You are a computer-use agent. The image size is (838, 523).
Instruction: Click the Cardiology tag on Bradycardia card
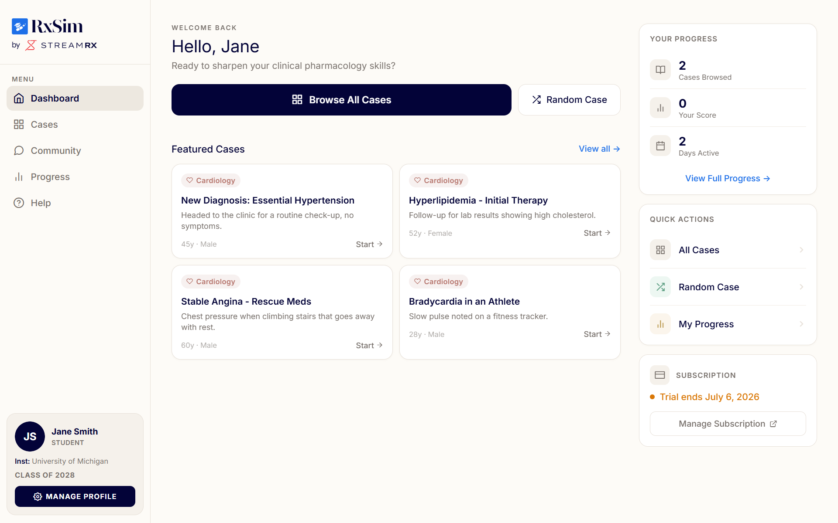(438, 282)
